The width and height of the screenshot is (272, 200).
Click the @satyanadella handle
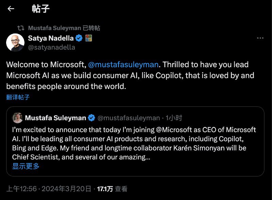point(51,48)
